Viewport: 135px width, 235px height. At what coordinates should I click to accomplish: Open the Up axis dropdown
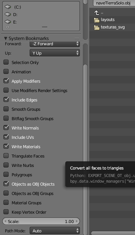(55, 53)
